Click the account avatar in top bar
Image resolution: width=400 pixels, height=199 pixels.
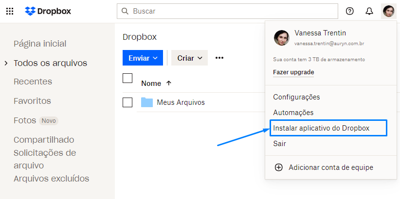[389, 11]
